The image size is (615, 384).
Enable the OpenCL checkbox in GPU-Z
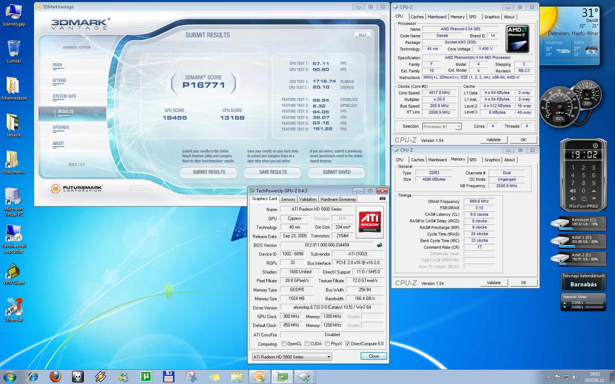tap(284, 344)
